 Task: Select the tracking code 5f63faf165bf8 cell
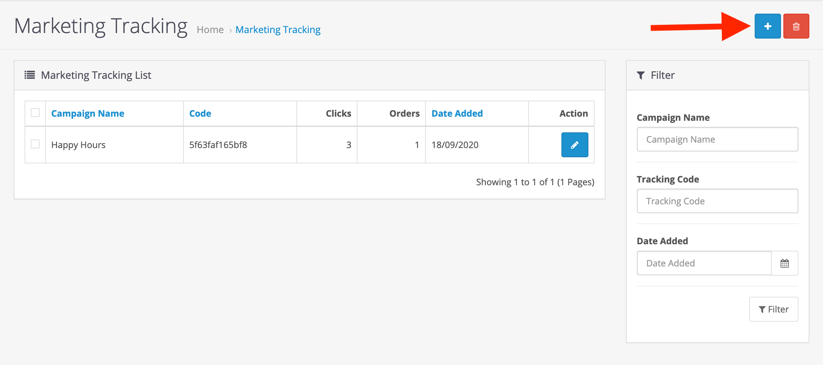coord(218,145)
